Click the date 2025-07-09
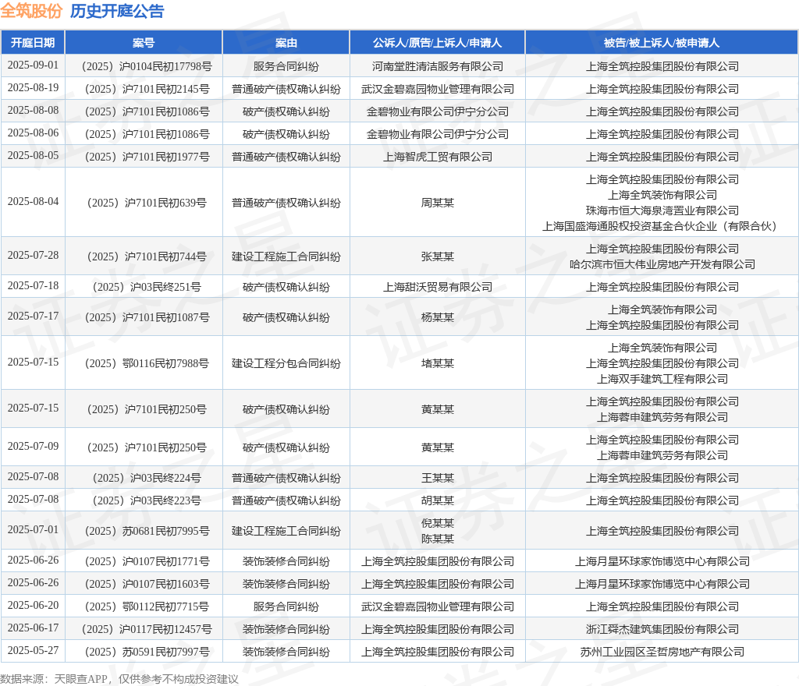 [33, 447]
